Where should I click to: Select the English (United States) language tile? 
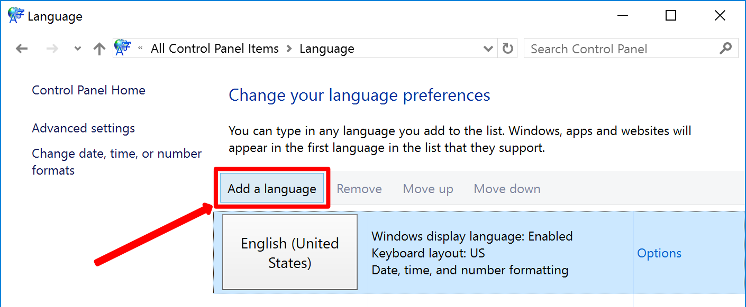pyautogui.click(x=289, y=252)
